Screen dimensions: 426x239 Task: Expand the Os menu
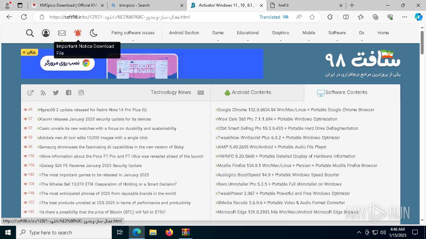(x=362, y=33)
